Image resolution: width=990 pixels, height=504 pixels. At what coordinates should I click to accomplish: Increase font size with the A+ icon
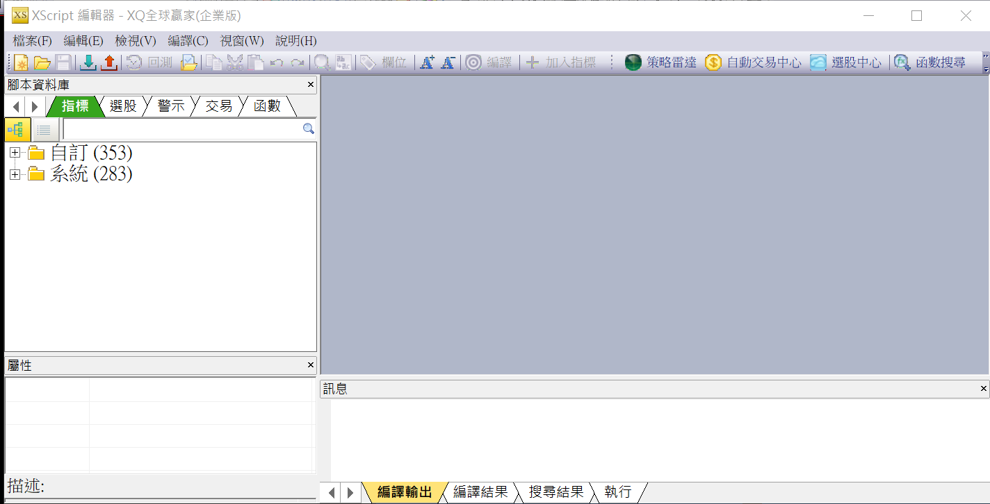click(428, 62)
